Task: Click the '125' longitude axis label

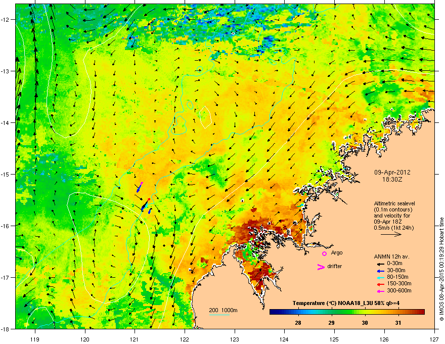Action: click(x=334, y=339)
